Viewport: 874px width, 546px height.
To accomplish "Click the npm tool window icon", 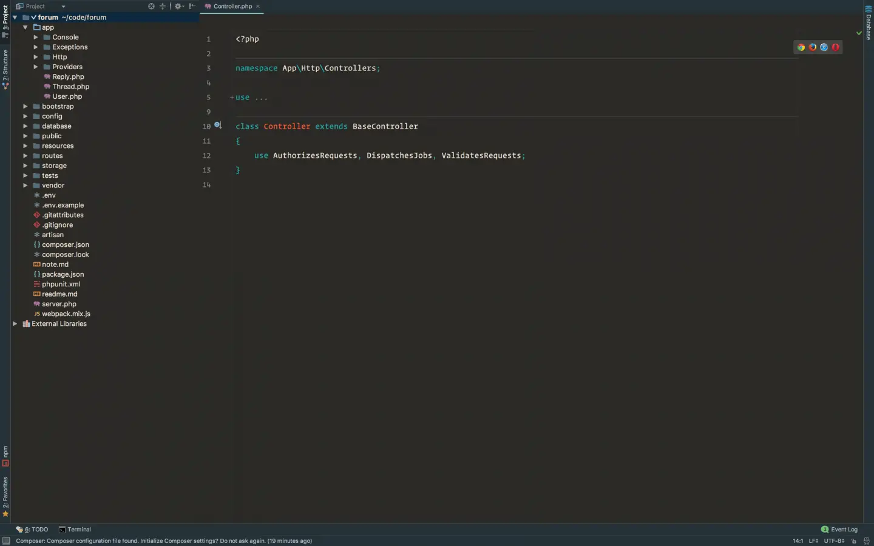I will [x=5, y=463].
